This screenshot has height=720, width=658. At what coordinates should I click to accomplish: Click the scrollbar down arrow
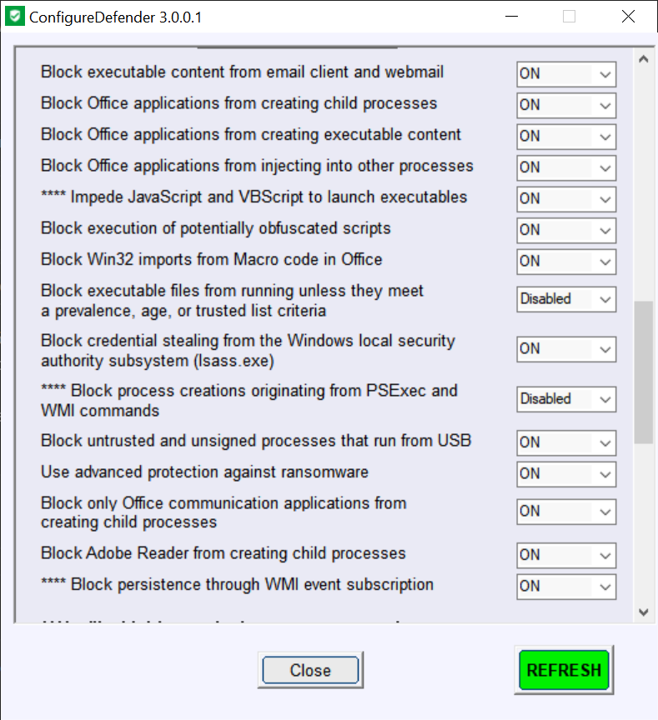(643, 612)
